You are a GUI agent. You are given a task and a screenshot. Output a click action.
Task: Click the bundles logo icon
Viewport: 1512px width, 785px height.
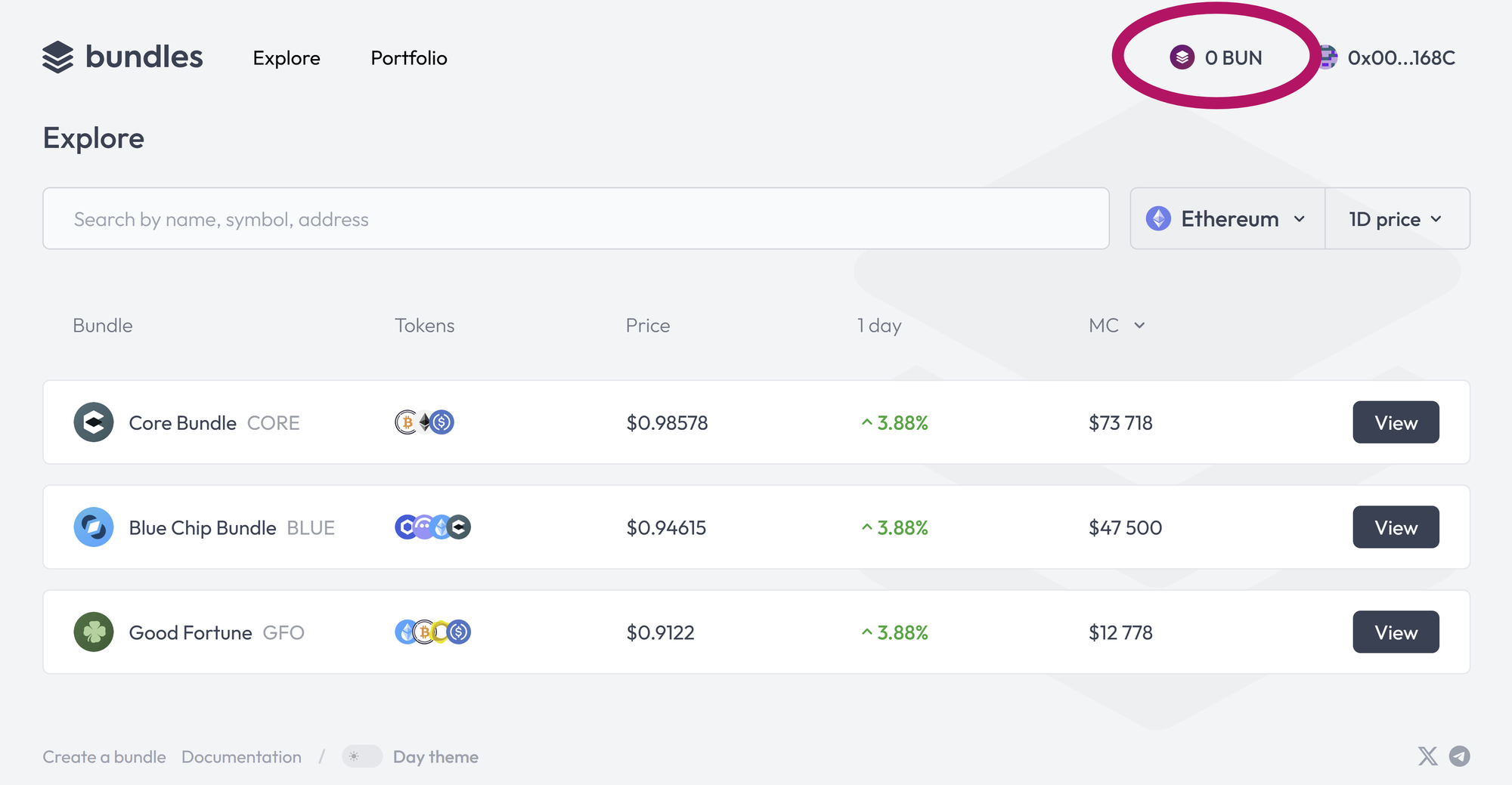57,57
